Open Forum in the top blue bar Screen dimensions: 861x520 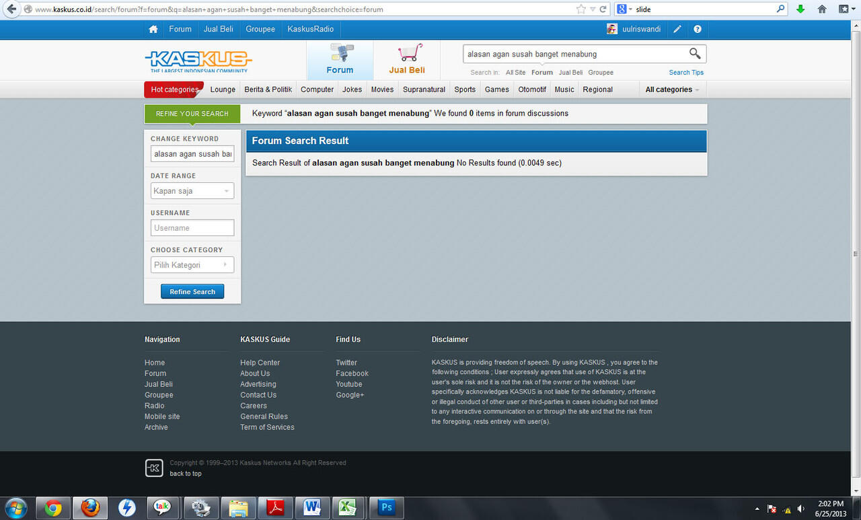pyautogui.click(x=180, y=30)
